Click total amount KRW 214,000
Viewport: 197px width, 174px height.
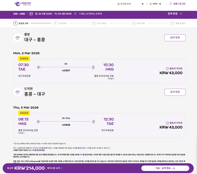(x=29, y=168)
